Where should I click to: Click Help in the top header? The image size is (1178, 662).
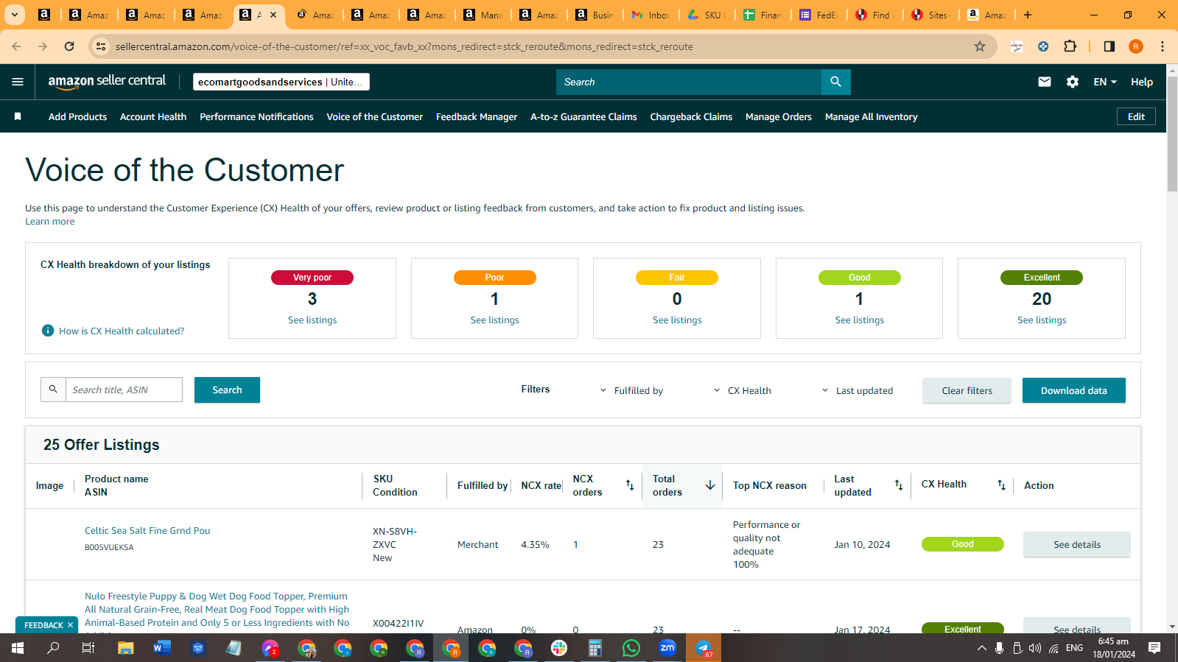click(1142, 82)
